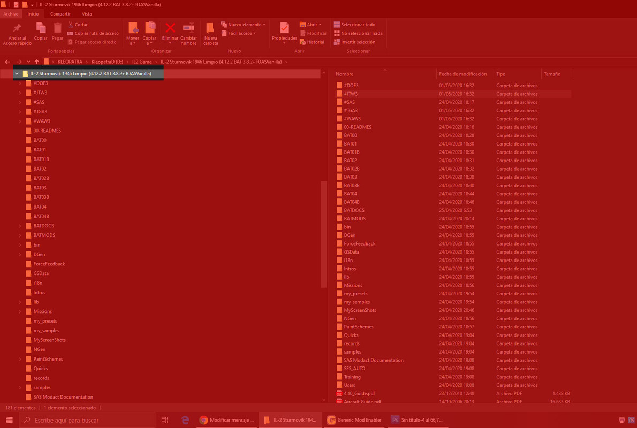Image resolution: width=637 pixels, height=428 pixels.
Task: Click Seleccionar todo
Action: pyautogui.click(x=354, y=25)
